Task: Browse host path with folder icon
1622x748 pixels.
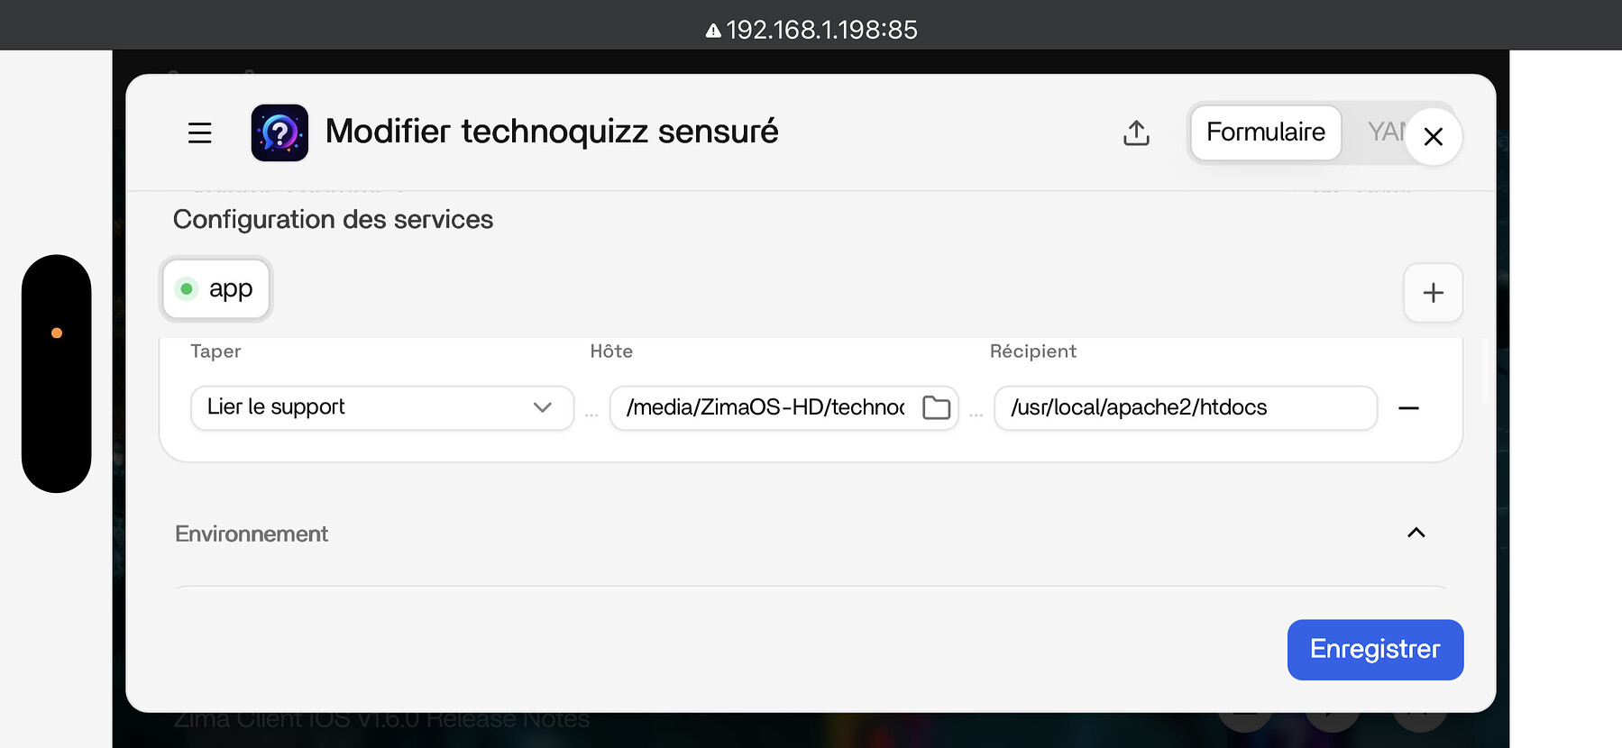Action: point(936,407)
